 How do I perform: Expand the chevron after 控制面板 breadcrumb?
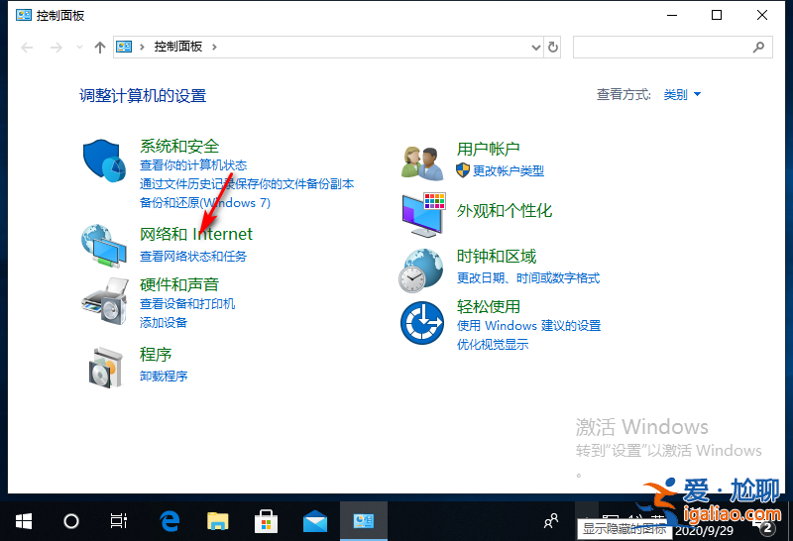[x=214, y=47]
